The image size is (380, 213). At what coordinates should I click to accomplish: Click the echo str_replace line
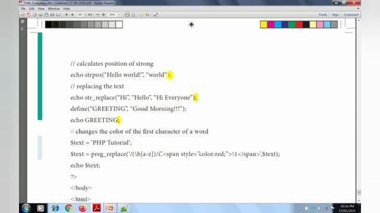click(134, 98)
